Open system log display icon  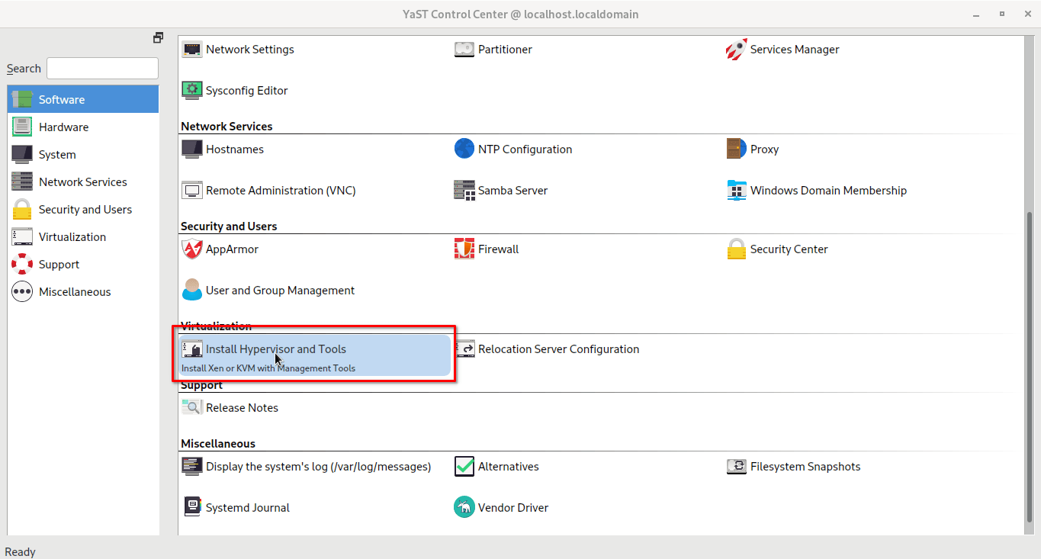click(192, 467)
